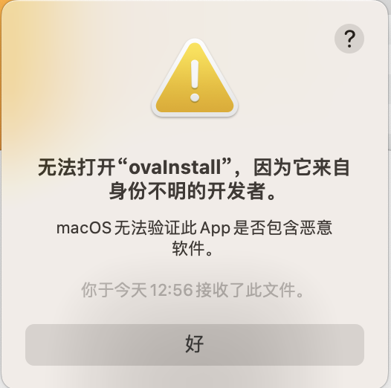Click the 12:56 time in the gray note

coord(171,290)
